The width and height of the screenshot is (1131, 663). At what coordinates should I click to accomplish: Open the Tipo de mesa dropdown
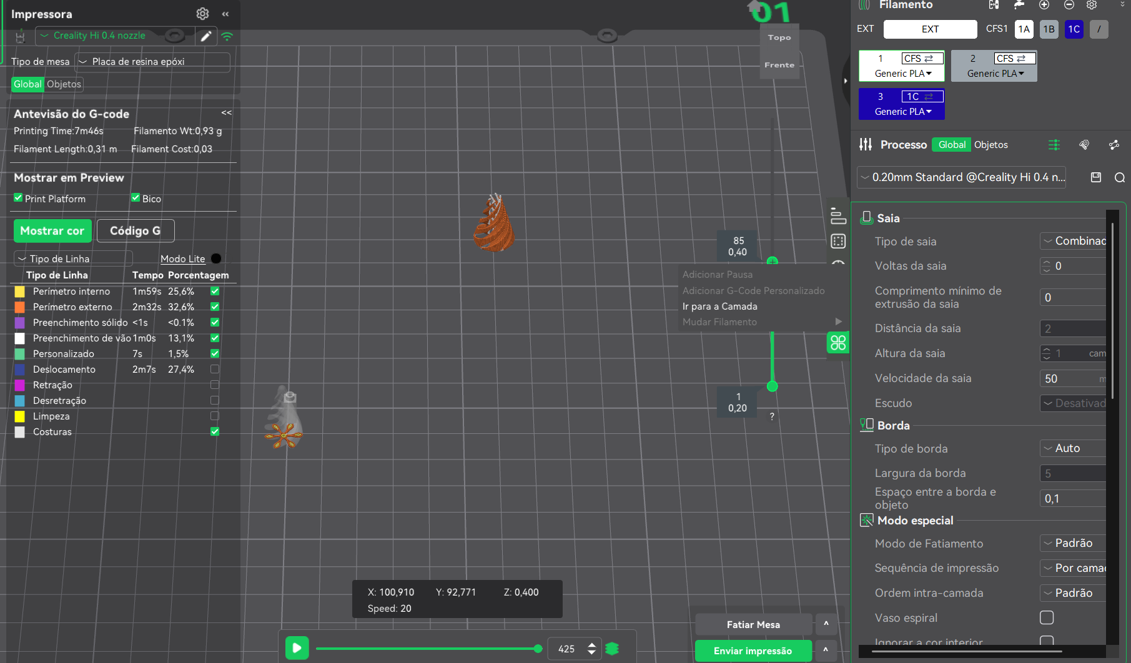152,62
